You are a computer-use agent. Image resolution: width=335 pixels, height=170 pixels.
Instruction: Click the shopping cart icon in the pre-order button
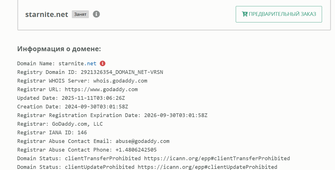[x=245, y=14]
